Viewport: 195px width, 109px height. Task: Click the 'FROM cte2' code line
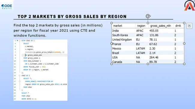point(26,96)
